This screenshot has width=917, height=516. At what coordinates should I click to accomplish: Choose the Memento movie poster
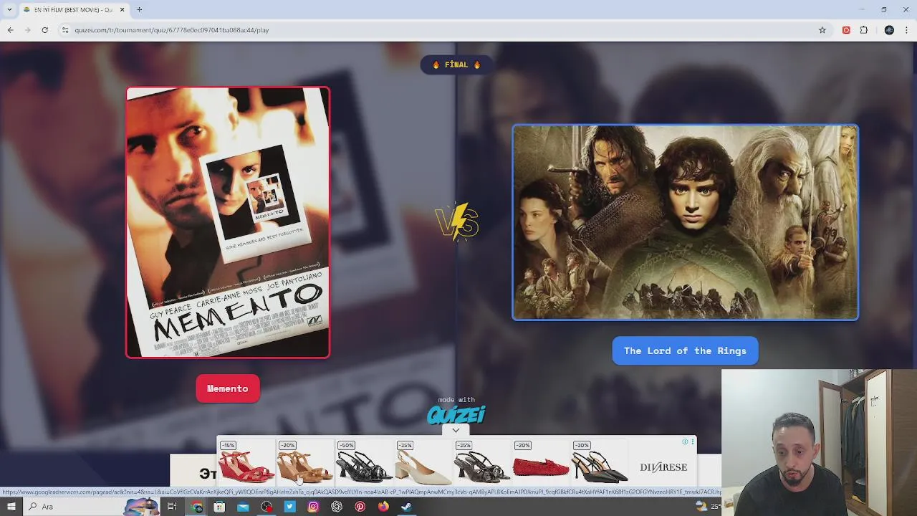tap(228, 222)
